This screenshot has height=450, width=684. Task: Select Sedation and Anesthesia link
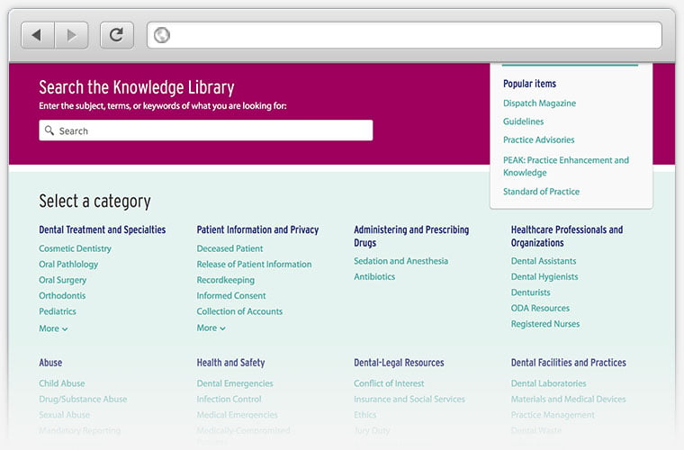point(400,261)
